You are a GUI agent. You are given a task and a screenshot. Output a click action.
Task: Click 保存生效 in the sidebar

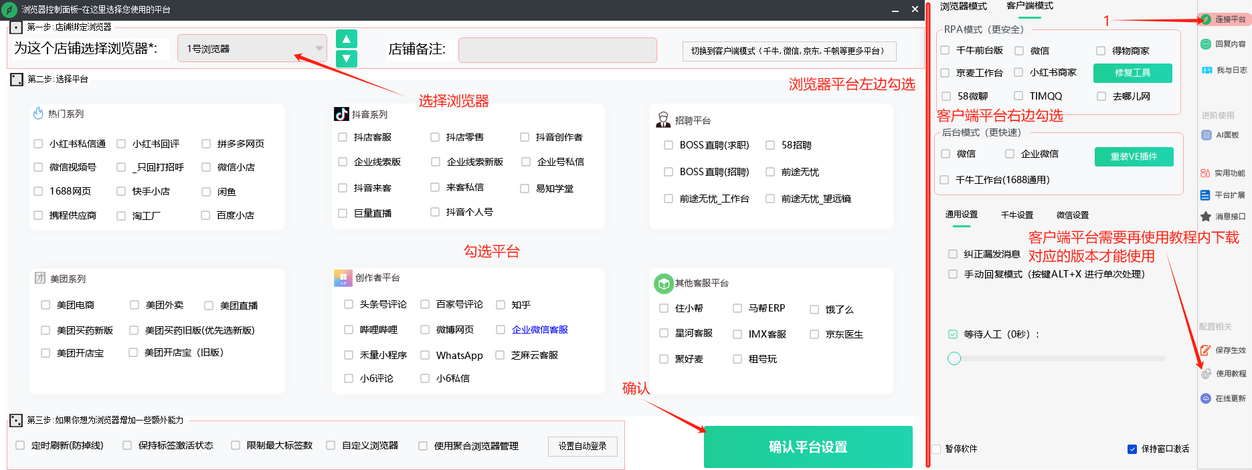(1224, 350)
